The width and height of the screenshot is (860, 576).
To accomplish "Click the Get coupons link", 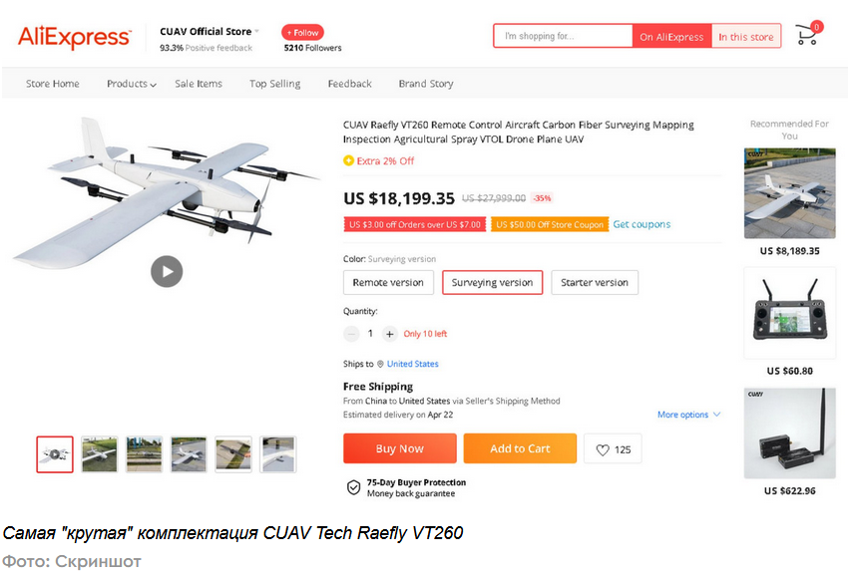I will pos(642,224).
